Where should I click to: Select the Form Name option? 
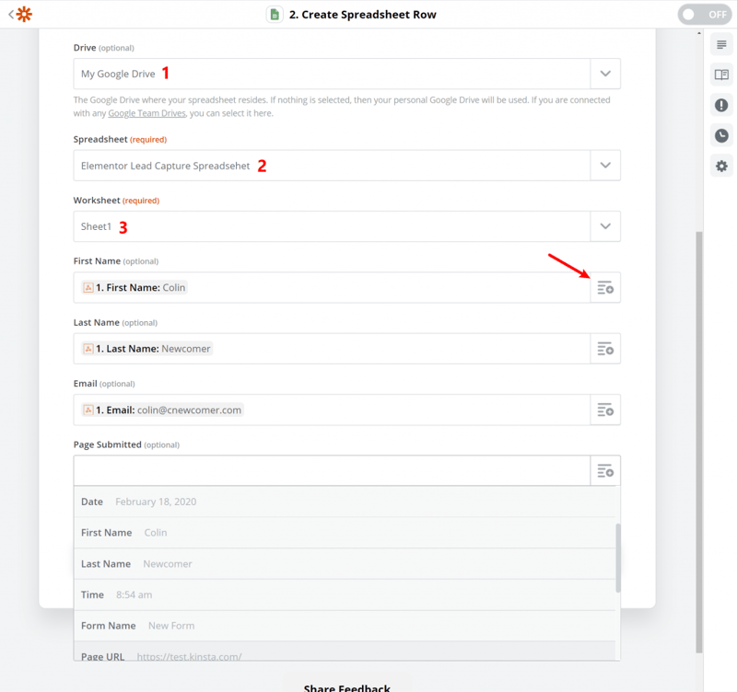[345, 626]
